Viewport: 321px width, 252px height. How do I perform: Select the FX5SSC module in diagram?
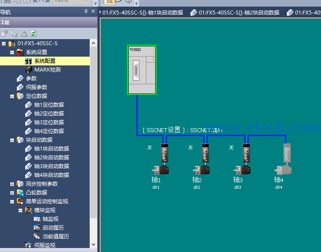142,70
